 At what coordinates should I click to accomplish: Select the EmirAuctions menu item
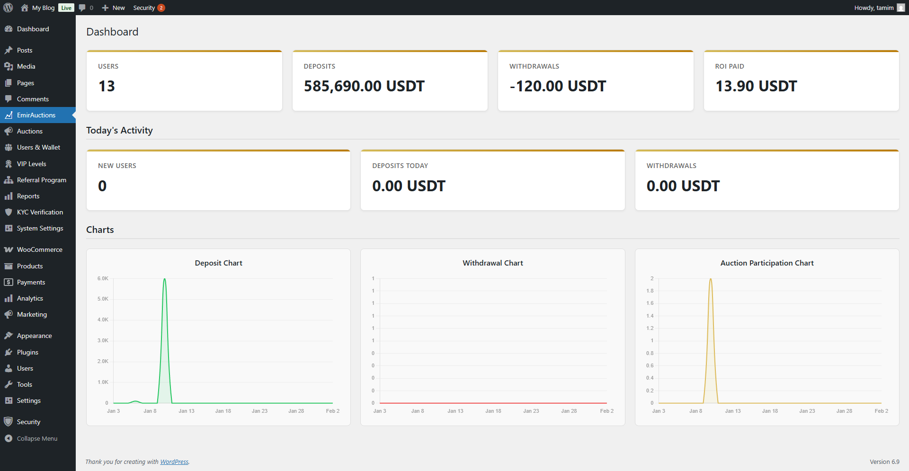38,115
